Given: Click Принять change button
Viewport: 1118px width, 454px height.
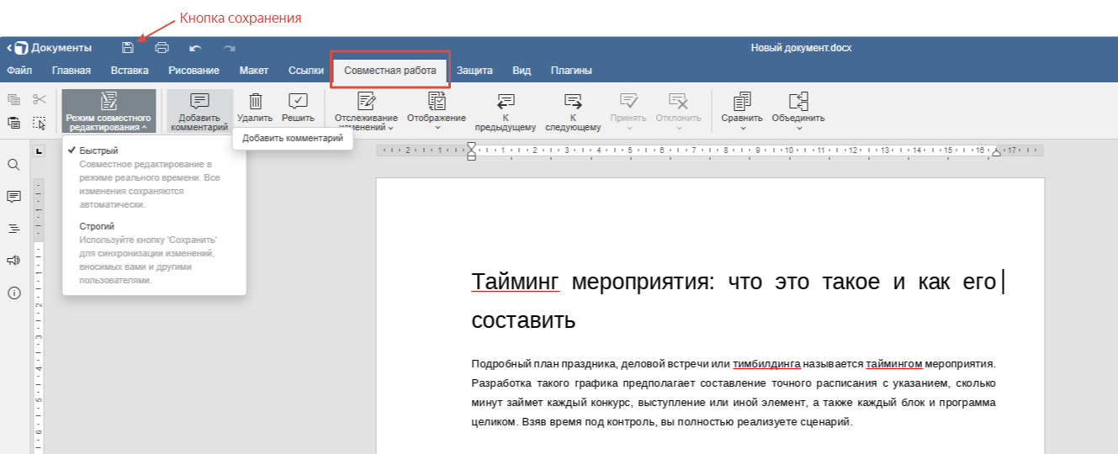Looking at the screenshot, I should [628, 112].
